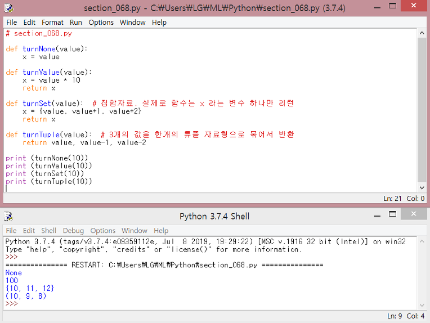Click the 'def turnTuple(value):' definition

click(48, 135)
